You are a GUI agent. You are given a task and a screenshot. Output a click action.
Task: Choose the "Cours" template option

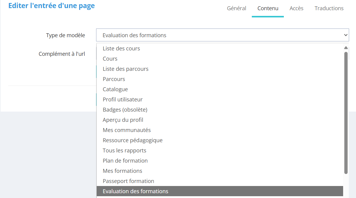click(x=110, y=58)
